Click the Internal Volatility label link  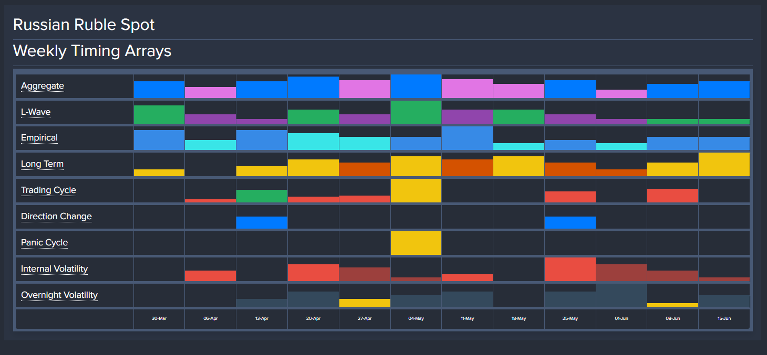click(54, 269)
